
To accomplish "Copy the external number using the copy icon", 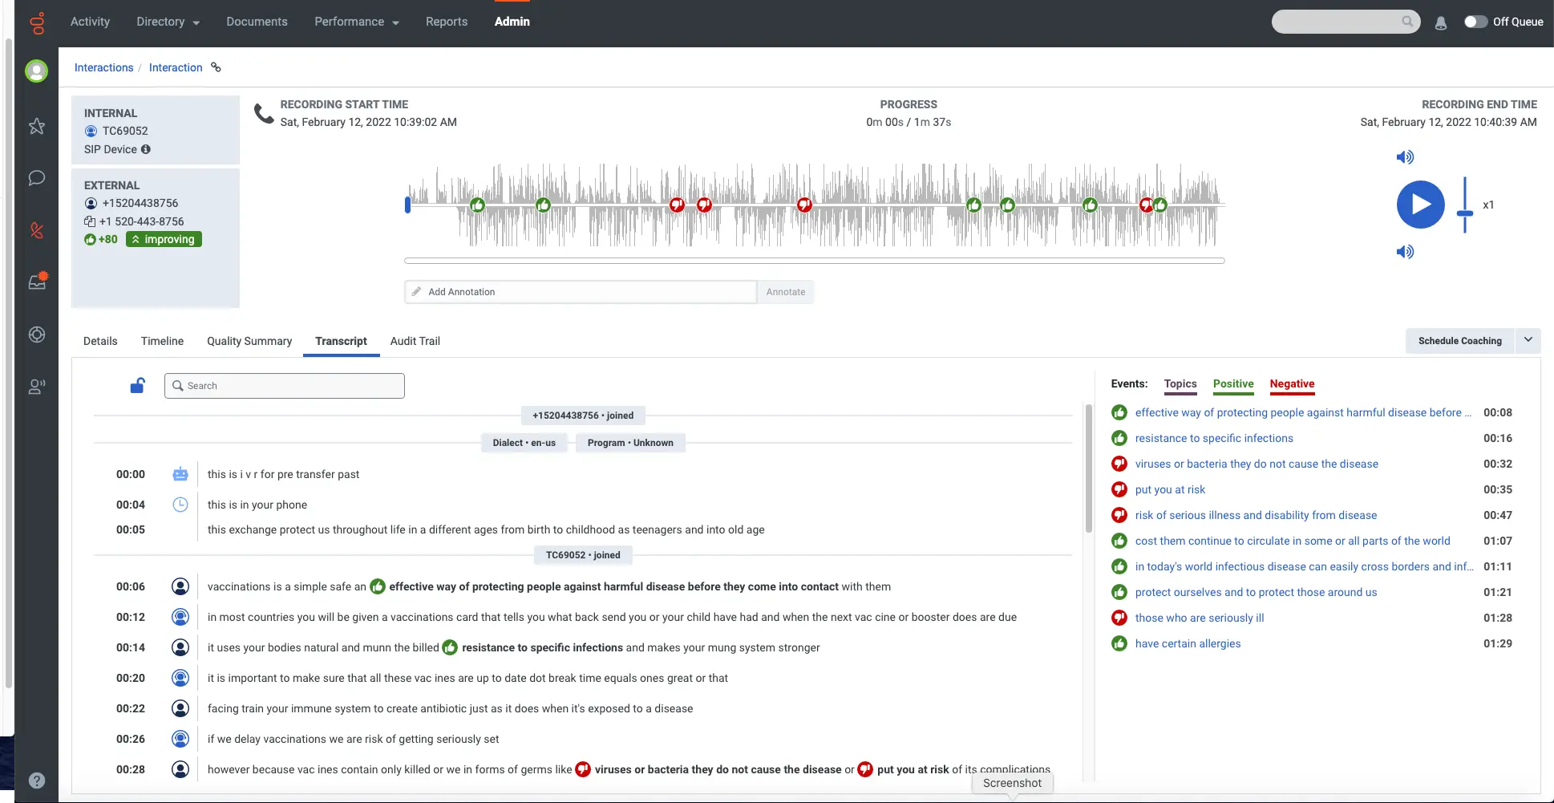I will click(90, 221).
